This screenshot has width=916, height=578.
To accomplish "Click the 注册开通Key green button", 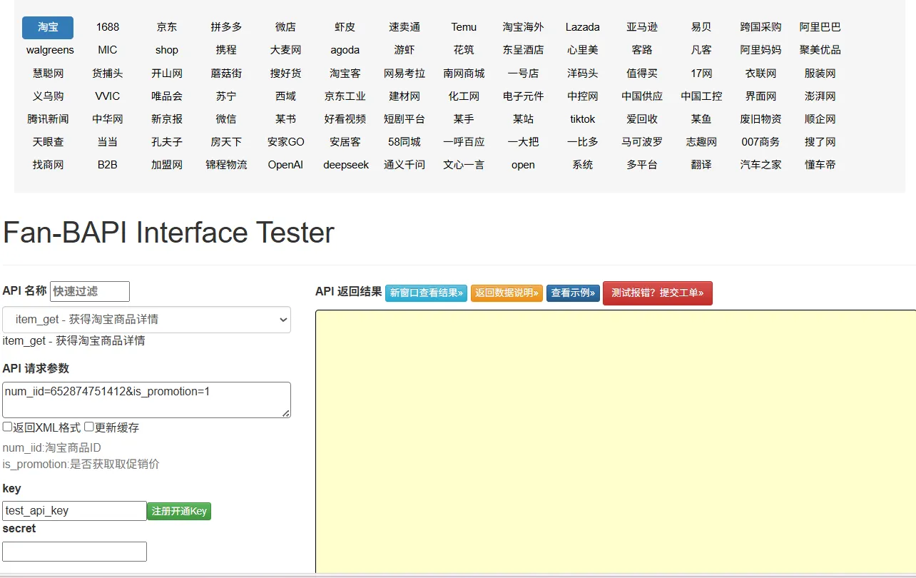I will point(178,511).
